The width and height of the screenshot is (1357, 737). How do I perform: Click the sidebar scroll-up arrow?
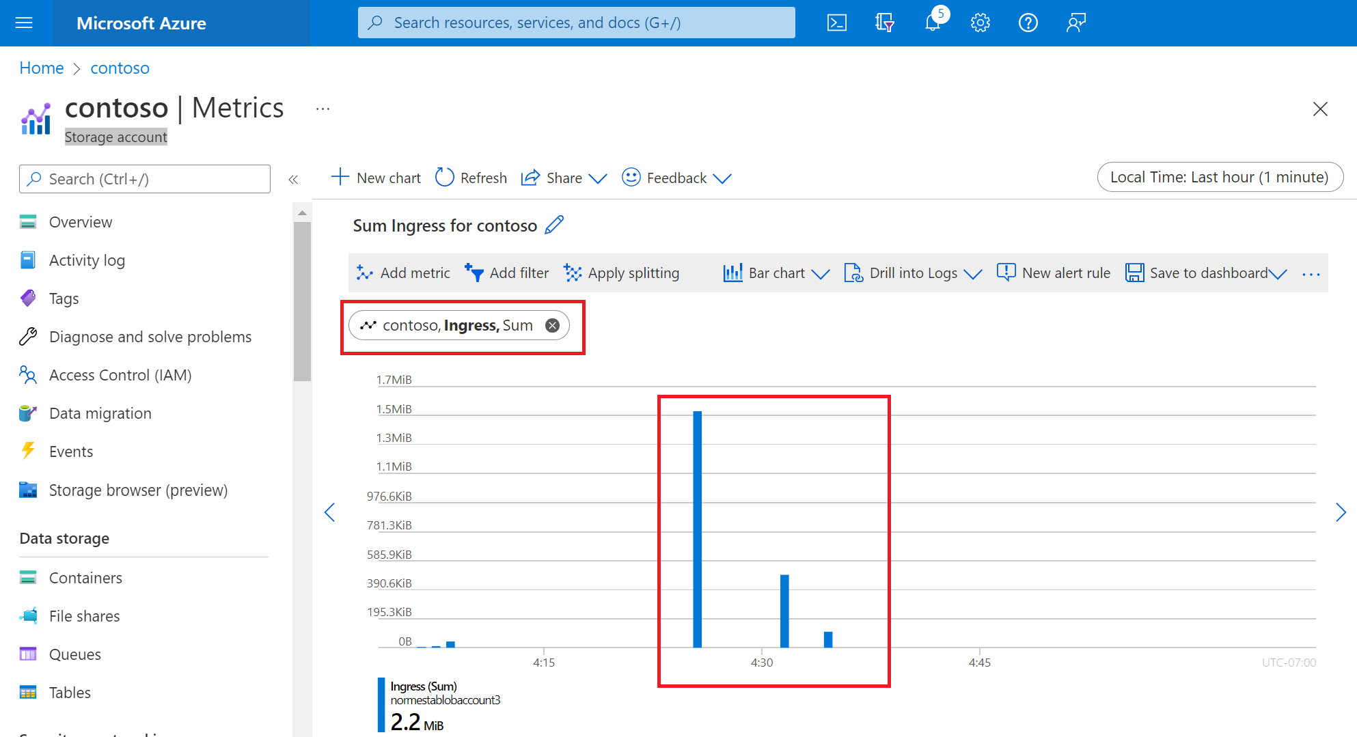(x=302, y=213)
